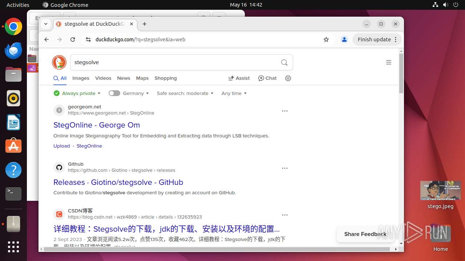Open the Any time filter dropdown
Viewport: 465px width, 261px height.
pos(234,93)
